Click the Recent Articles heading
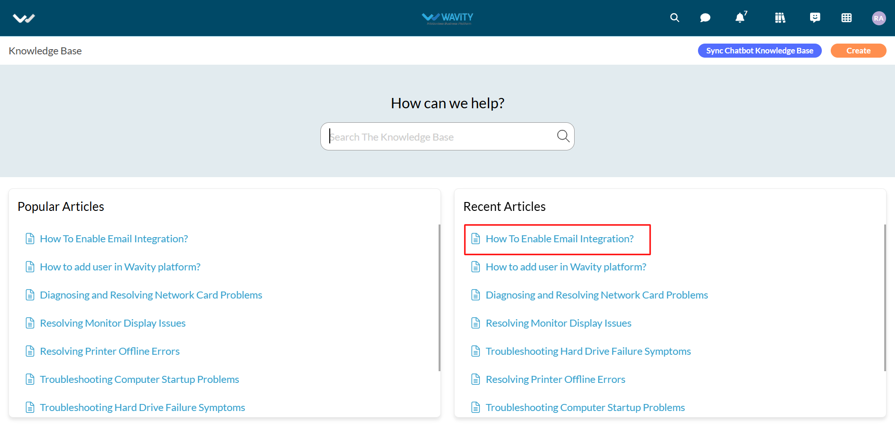 click(504, 206)
